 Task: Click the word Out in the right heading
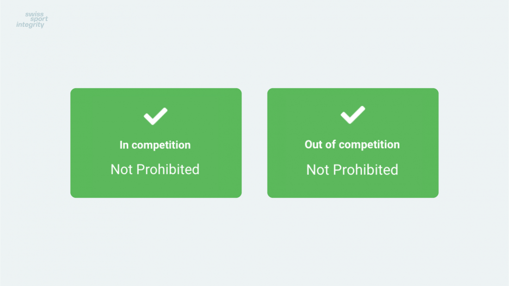pos(313,145)
